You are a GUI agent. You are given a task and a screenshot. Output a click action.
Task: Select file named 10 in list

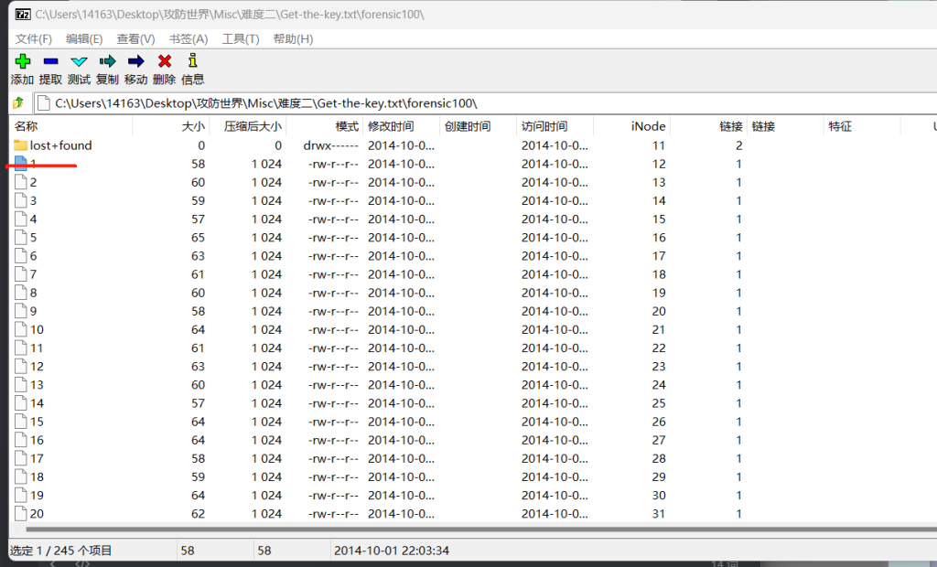37,329
